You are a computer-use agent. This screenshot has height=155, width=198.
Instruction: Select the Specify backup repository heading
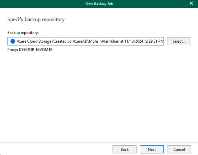[x=36, y=20]
